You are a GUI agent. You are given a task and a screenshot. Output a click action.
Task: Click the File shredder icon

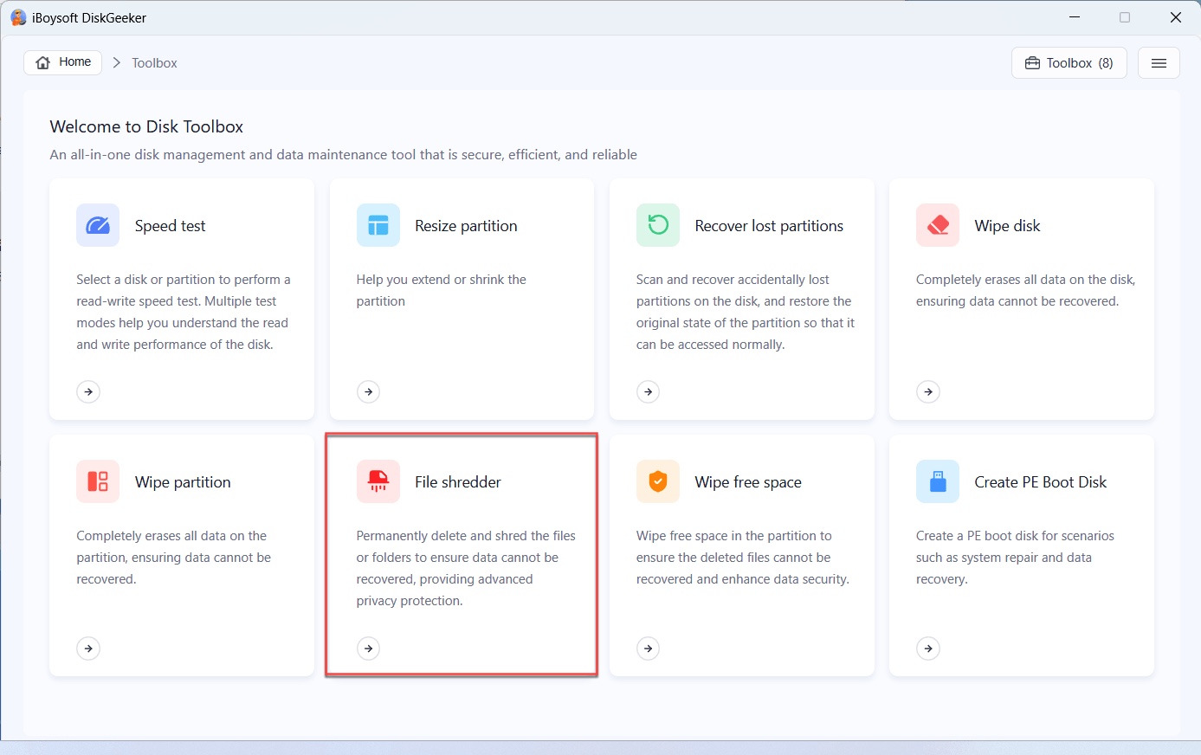[378, 481]
